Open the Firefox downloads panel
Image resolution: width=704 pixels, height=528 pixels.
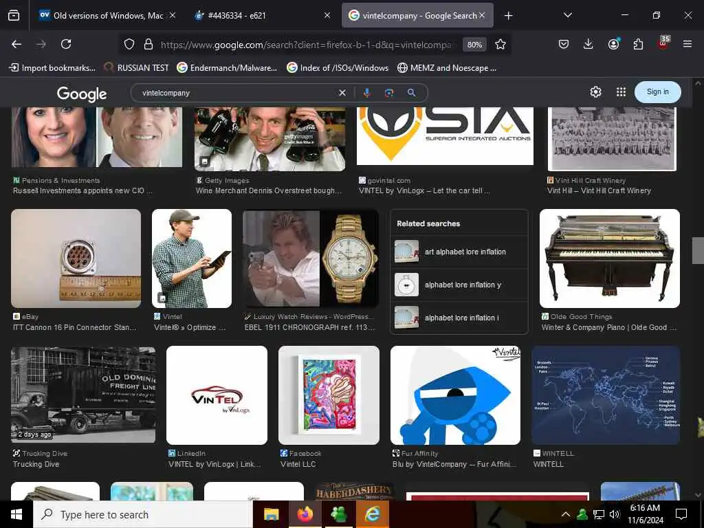click(x=588, y=44)
